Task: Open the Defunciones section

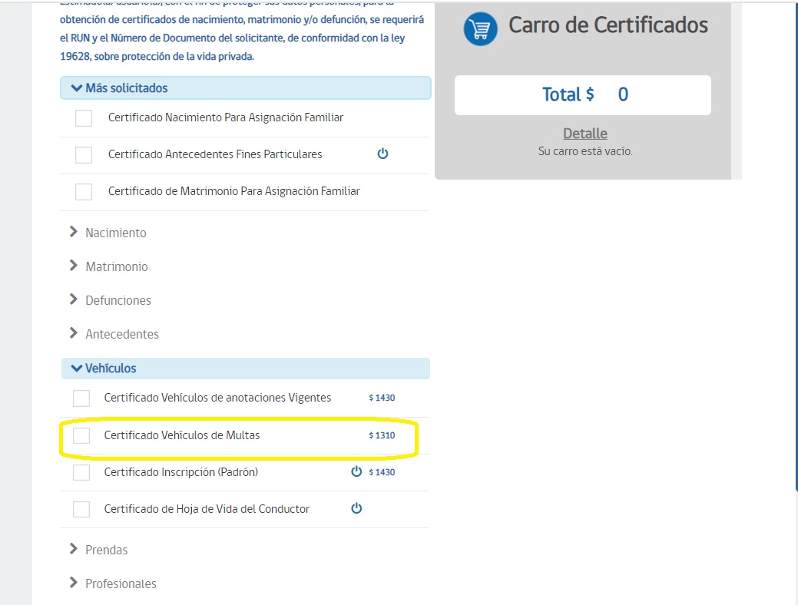Action: [x=118, y=300]
